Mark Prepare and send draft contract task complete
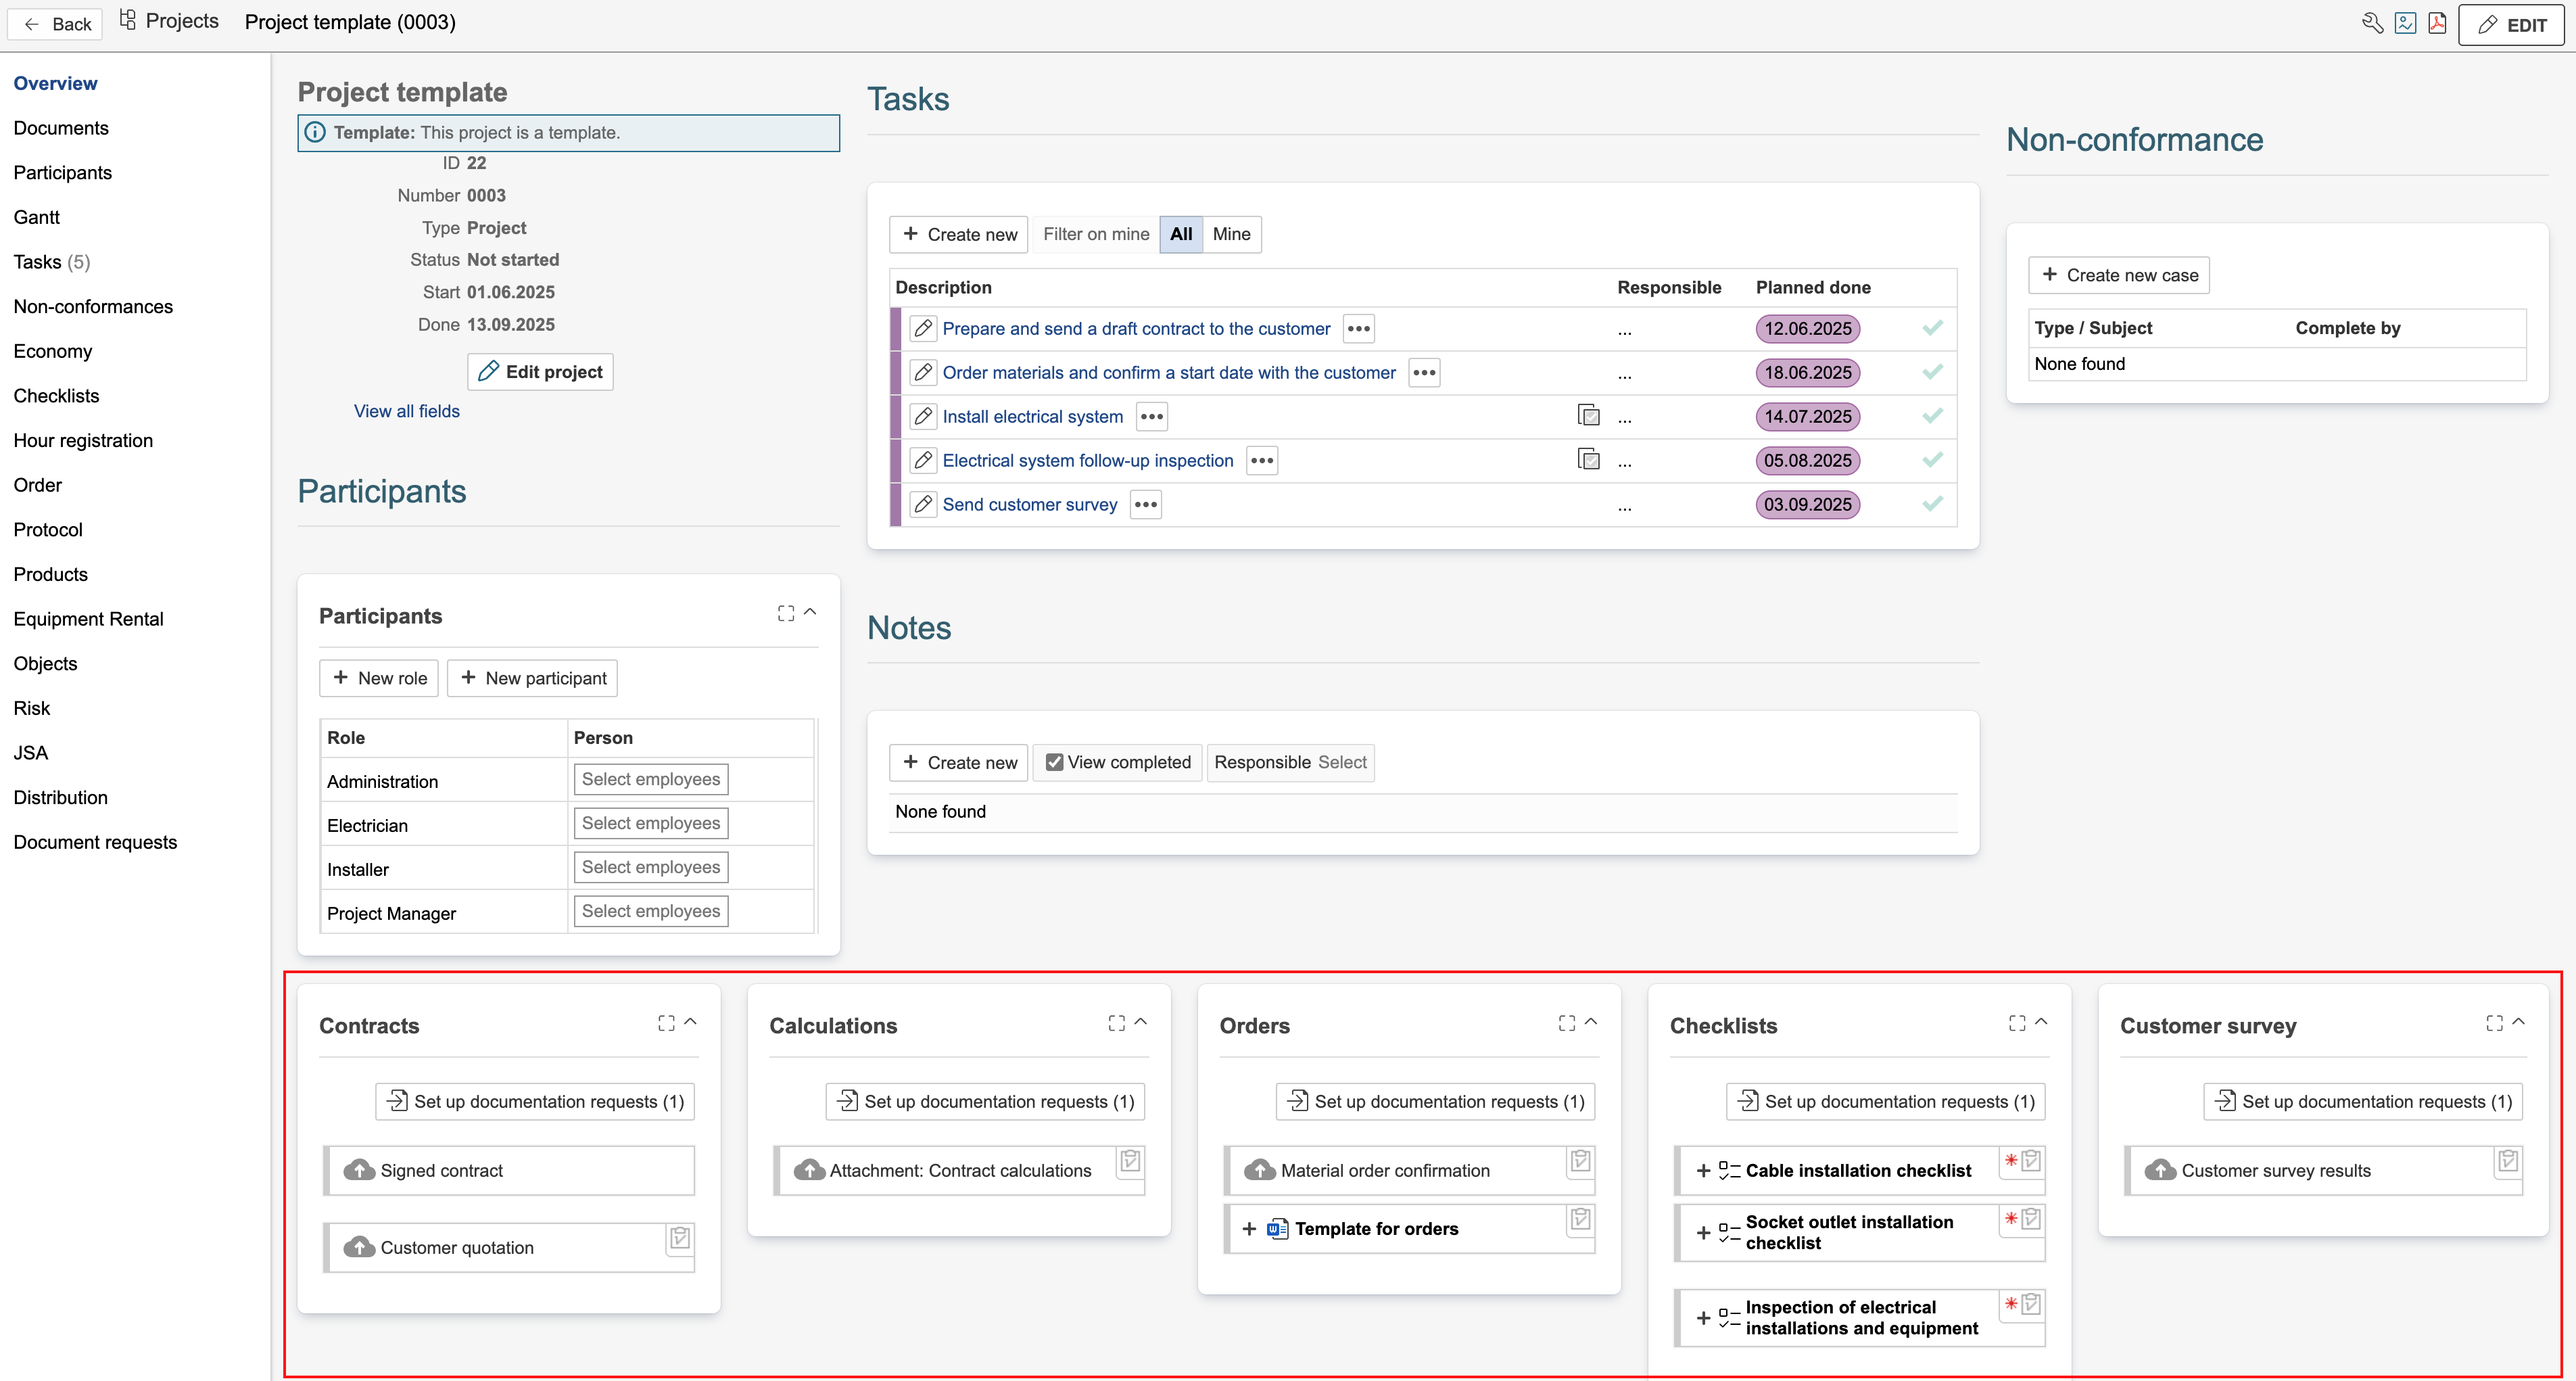Screen dimensions: 2576x1381 1932,328
